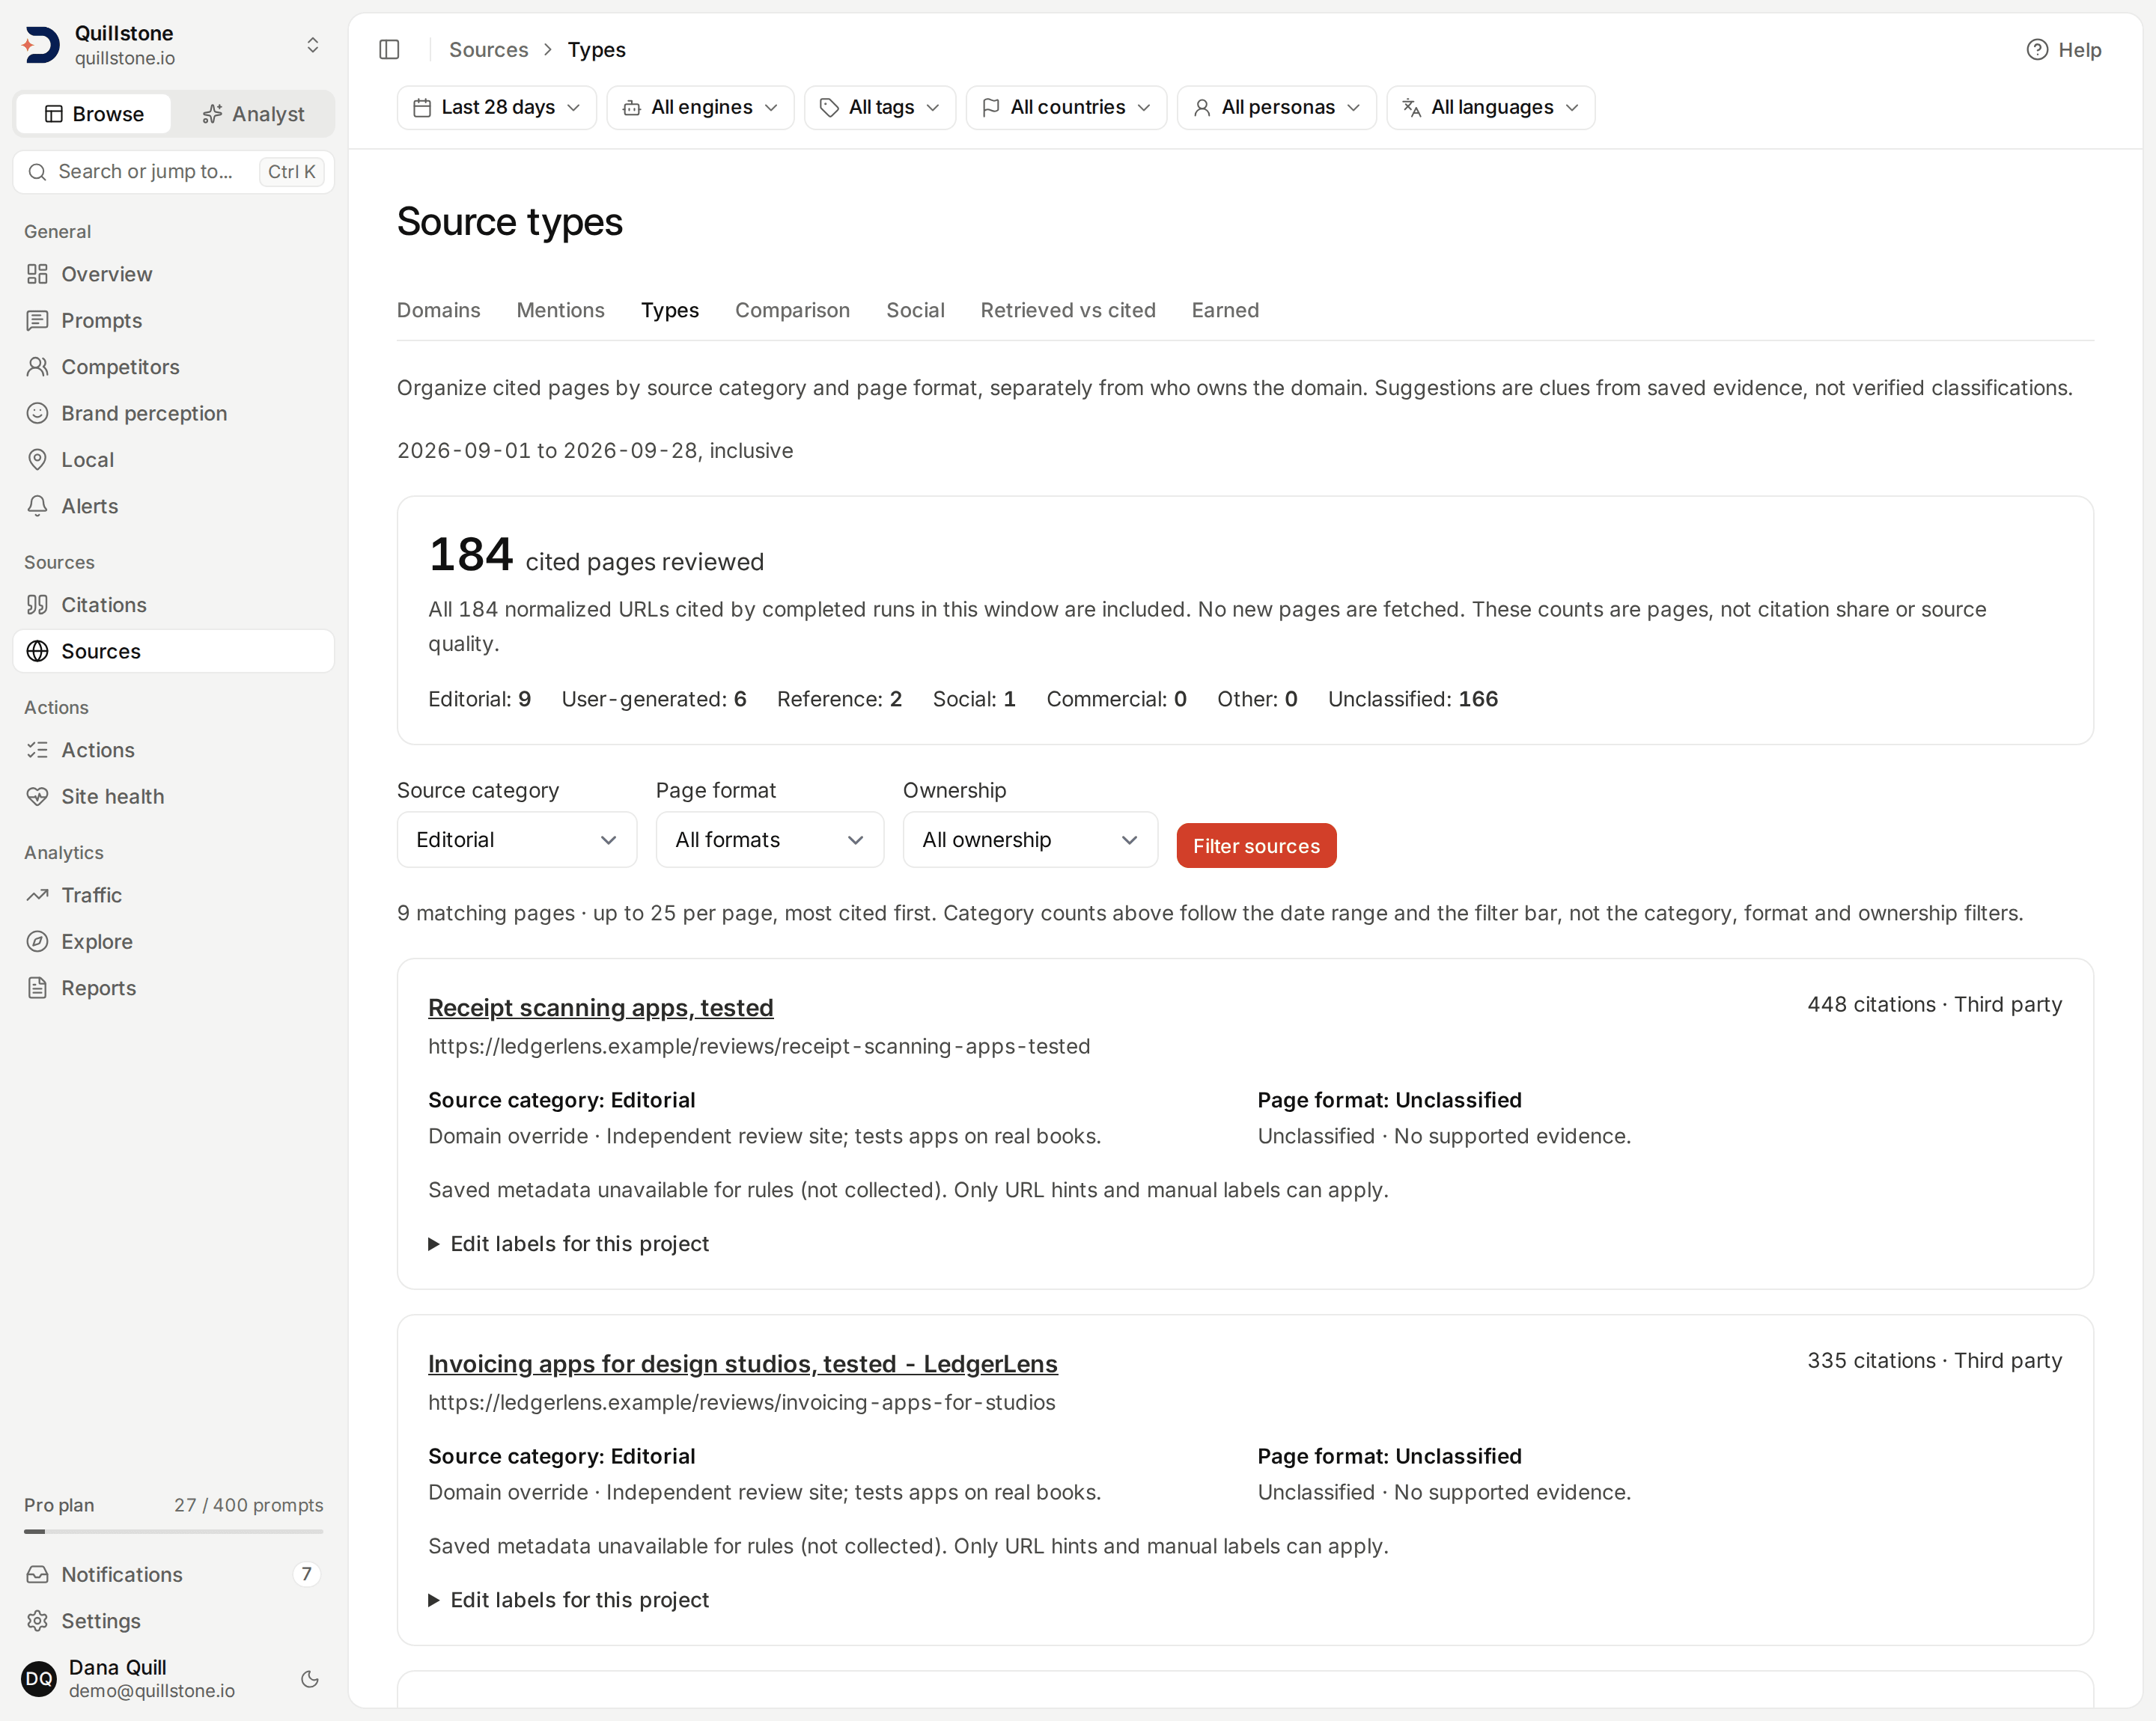Viewport: 2156px width, 1721px height.
Task: Switch to Retrieved vs cited tab
Action: coord(1067,310)
